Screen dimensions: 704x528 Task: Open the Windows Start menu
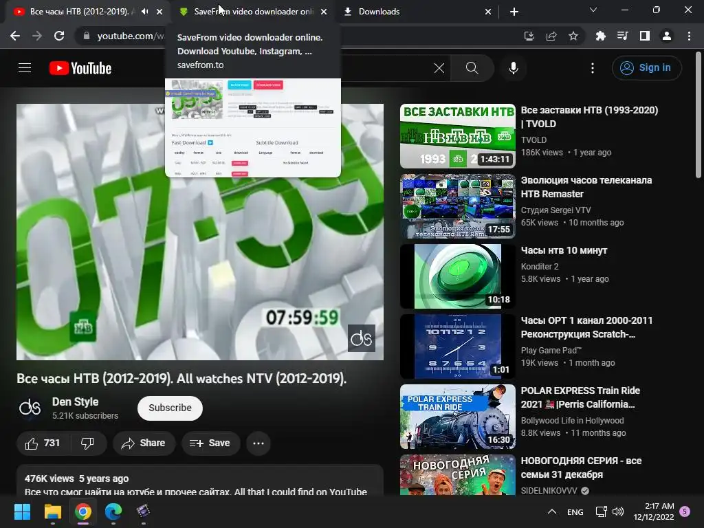tap(22, 511)
